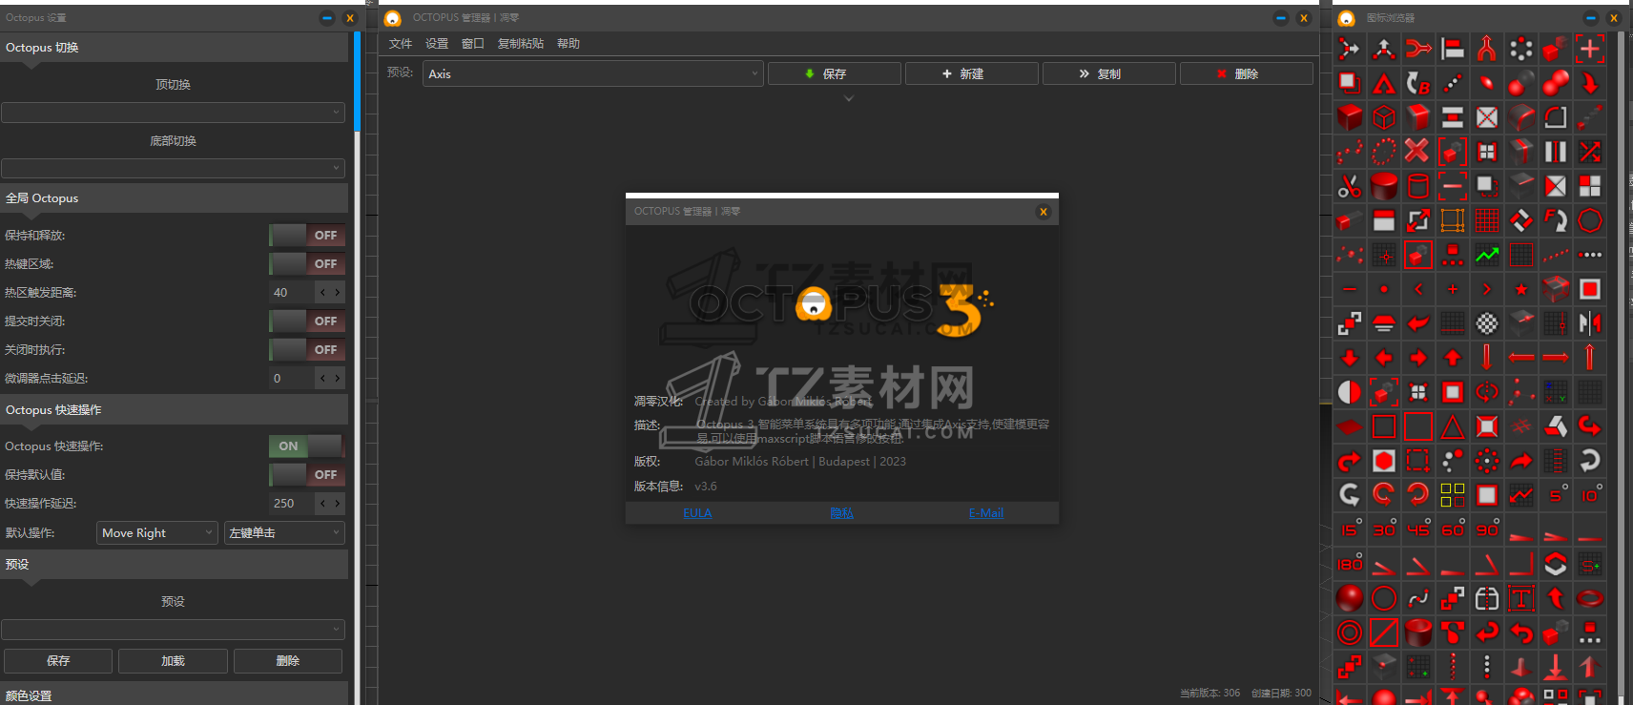Pick the 90 degree angle icon
Viewport: 1633px width, 705px height.
click(x=1487, y=529)
